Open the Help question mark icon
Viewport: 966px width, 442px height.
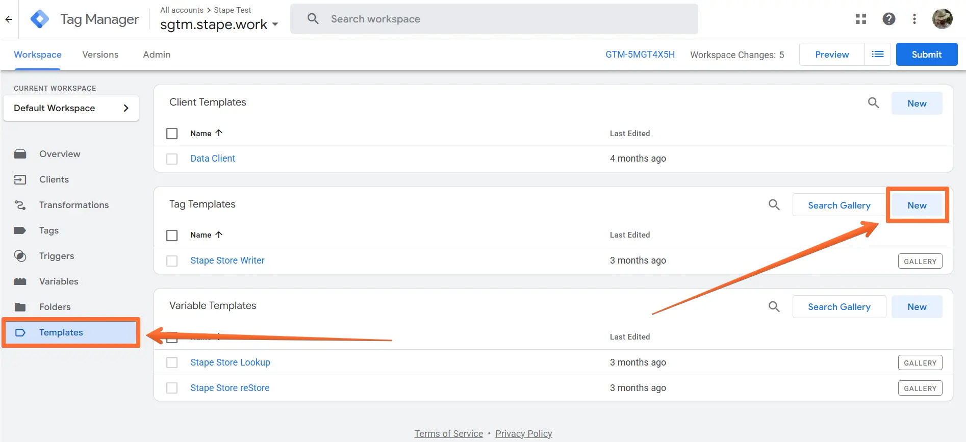coord(889,19)
